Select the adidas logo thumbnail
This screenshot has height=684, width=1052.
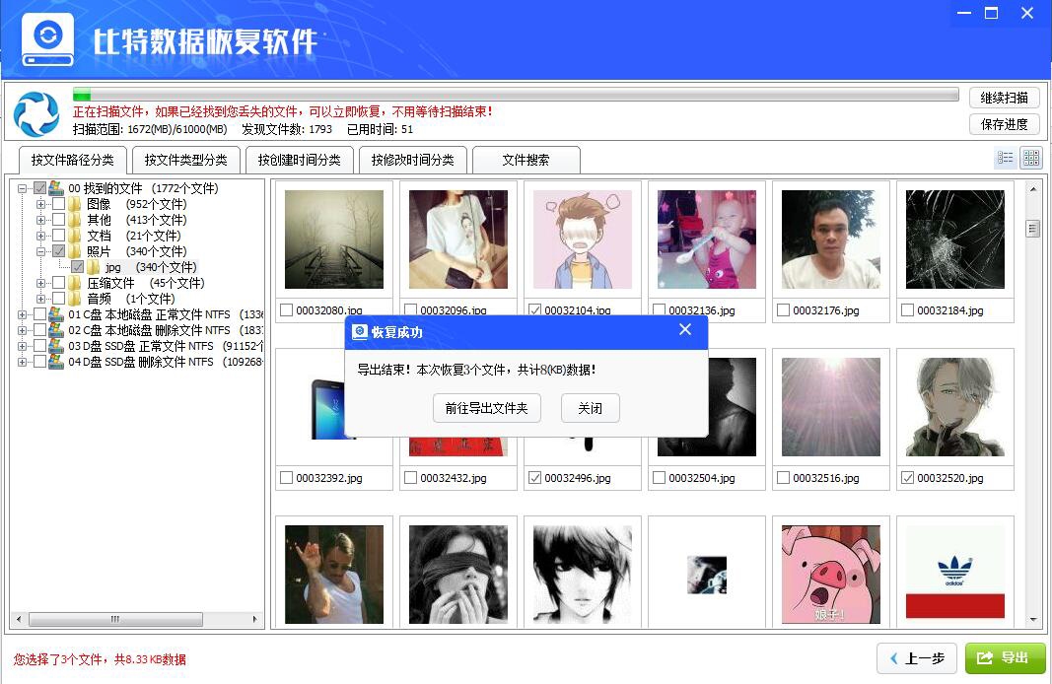[x=955, y=575]
